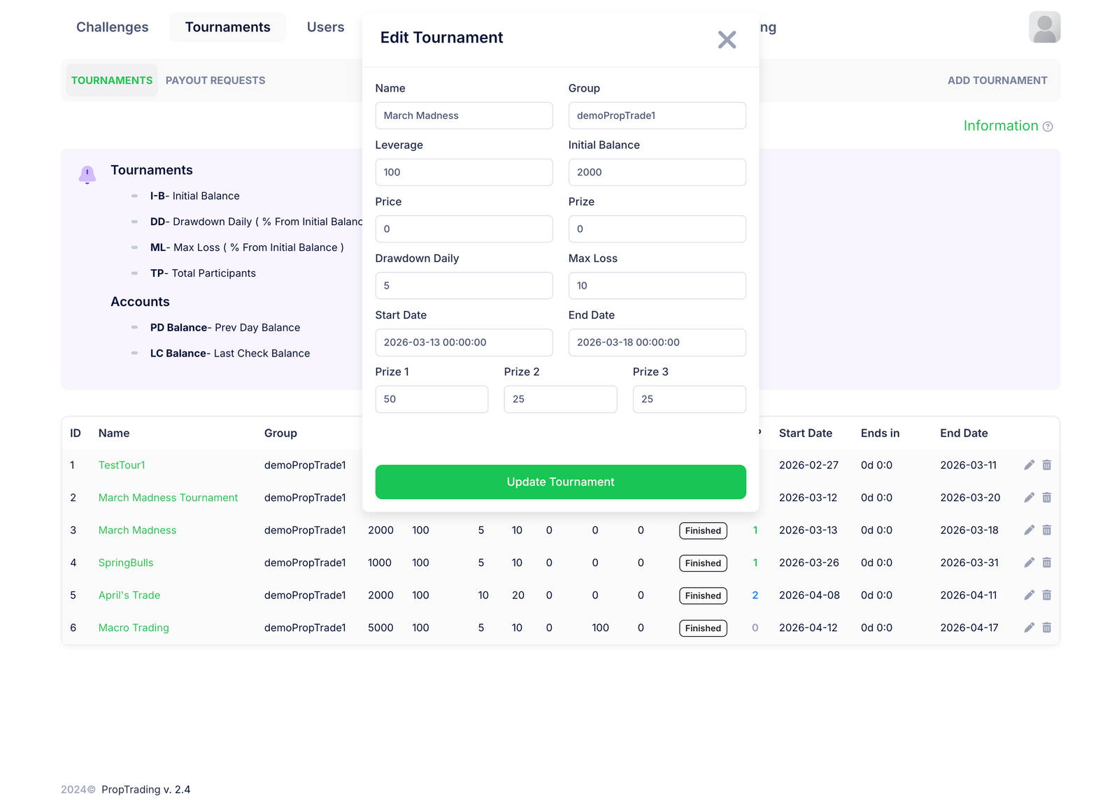Click the Update Tournament button

560,482
